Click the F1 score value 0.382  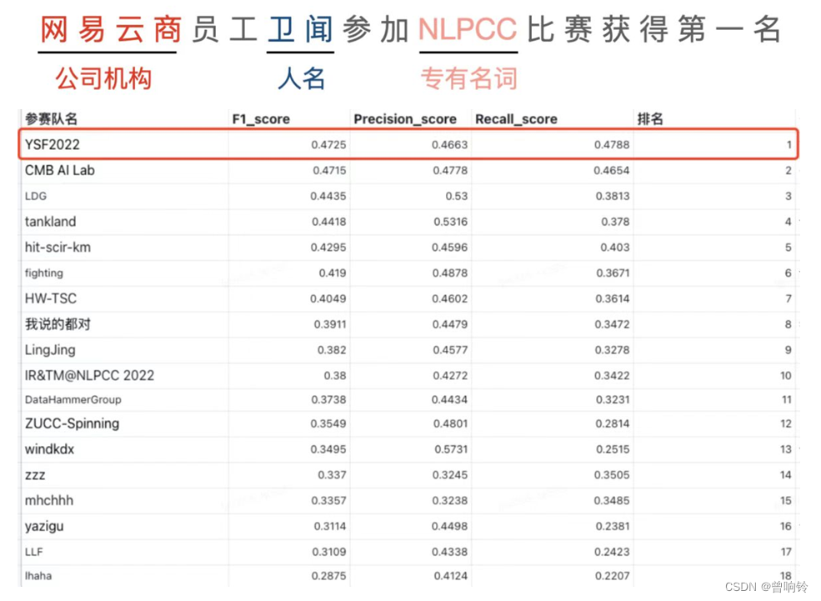point(332,350)
